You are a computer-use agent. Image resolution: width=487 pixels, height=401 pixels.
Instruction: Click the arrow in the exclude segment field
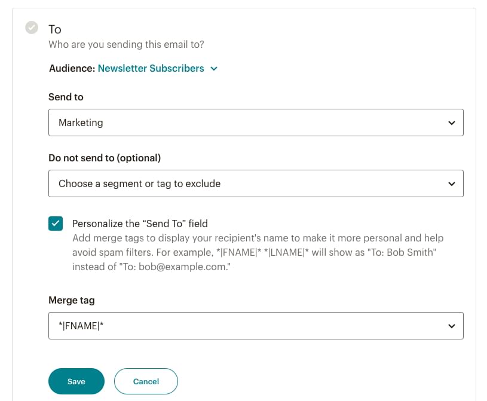pyautogui.click(x=451, y=183)
